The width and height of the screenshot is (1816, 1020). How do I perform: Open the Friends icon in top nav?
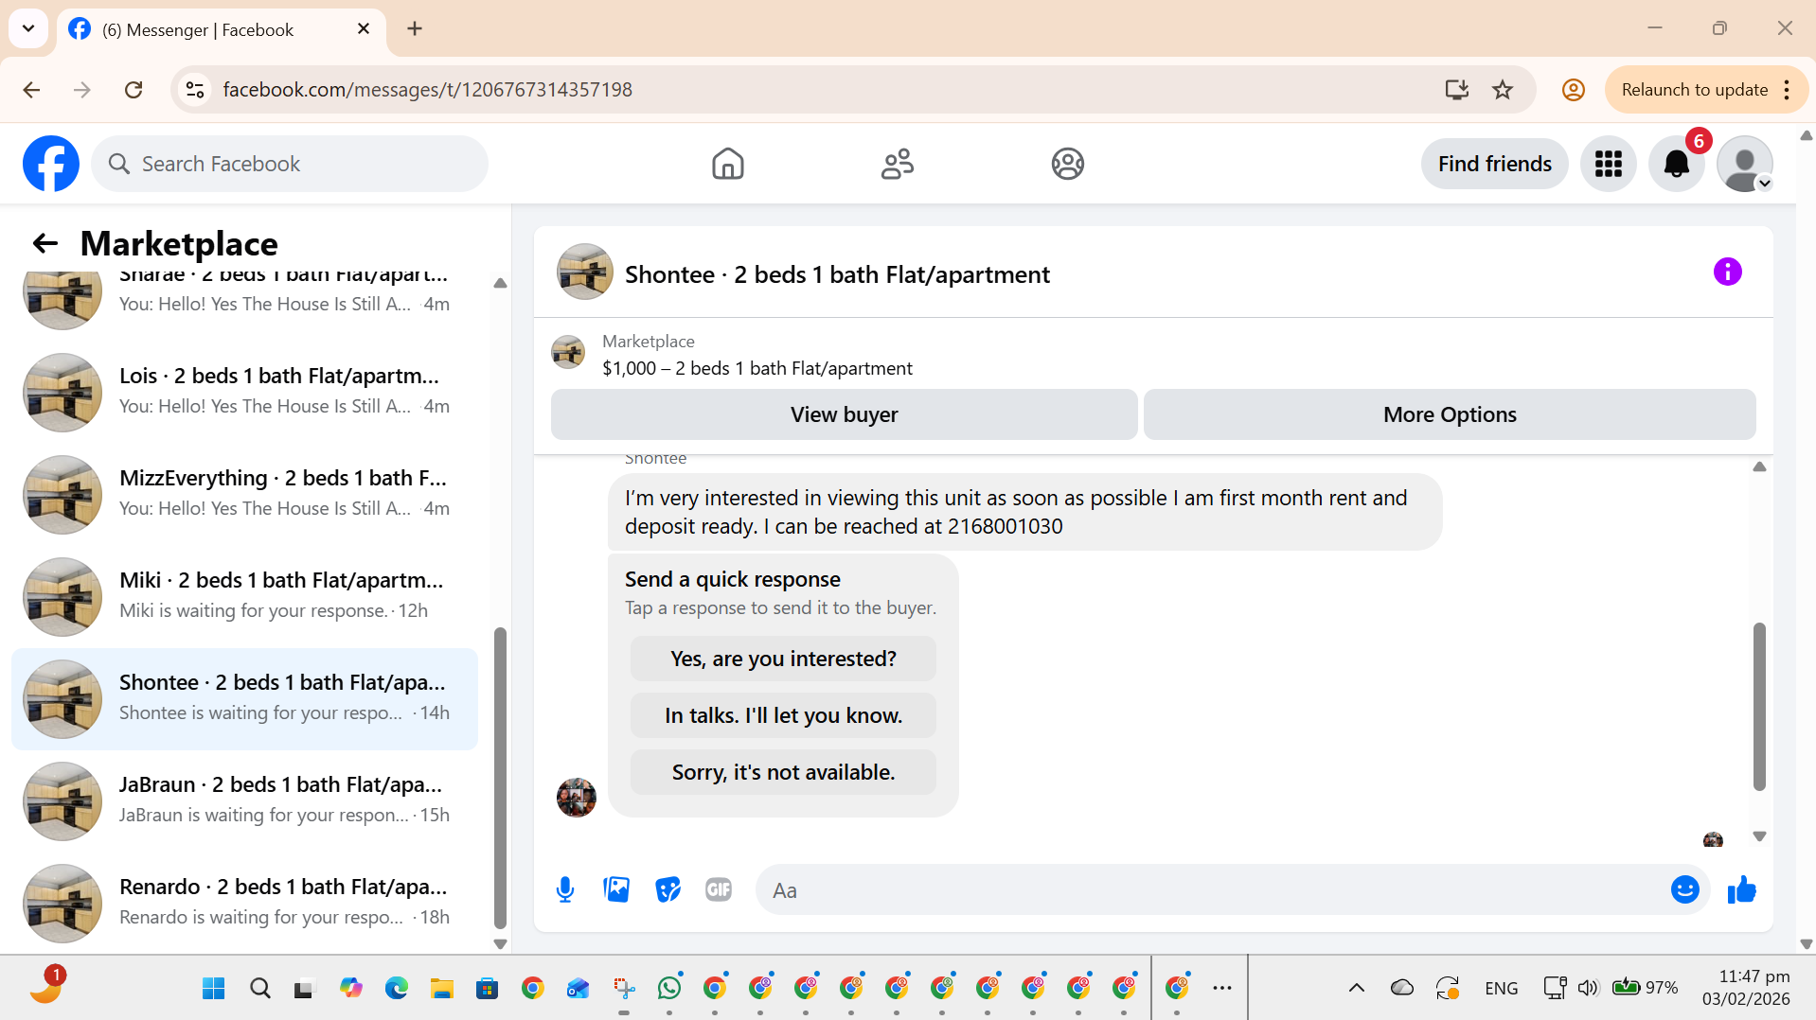click(x=897, y=164)
